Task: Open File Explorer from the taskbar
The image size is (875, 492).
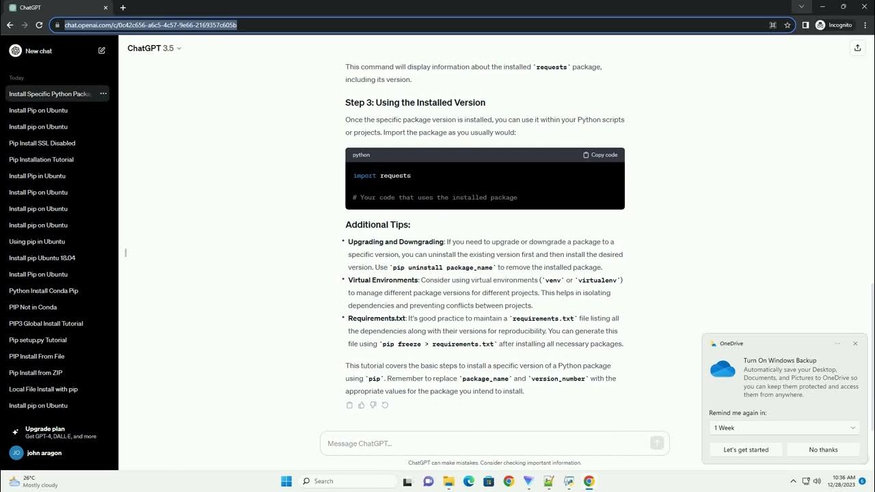Action: coord(448,481)
